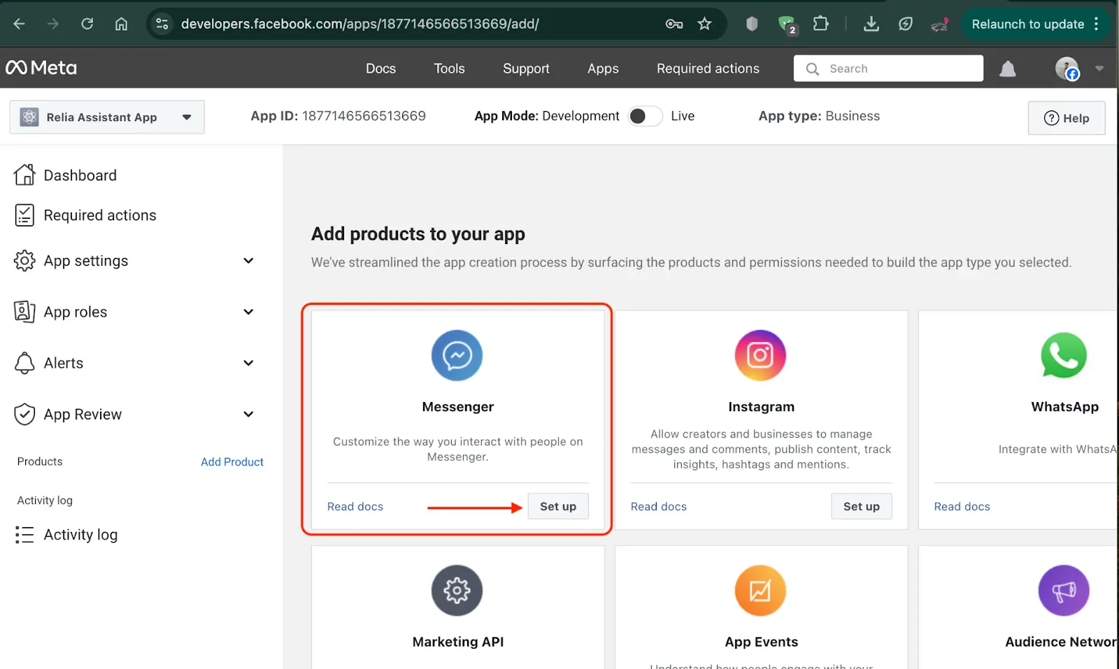Screen dimensions: 1119x669
Task: Set up the Messenger product
Action: [557, 506]
